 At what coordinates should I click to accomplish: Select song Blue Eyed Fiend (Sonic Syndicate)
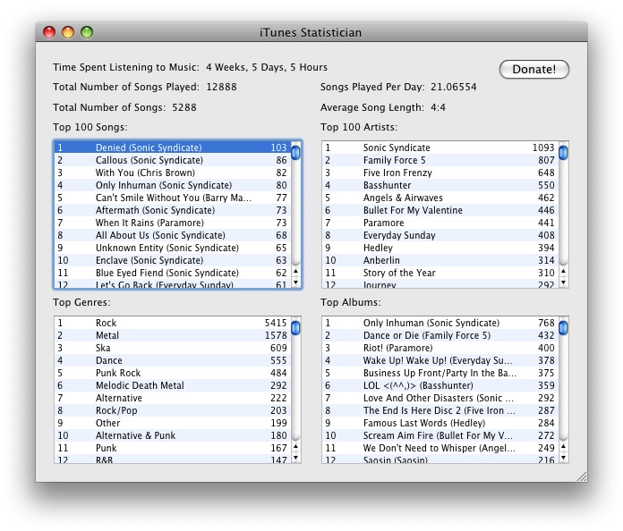pyautogui.click(x=173, y=273)
